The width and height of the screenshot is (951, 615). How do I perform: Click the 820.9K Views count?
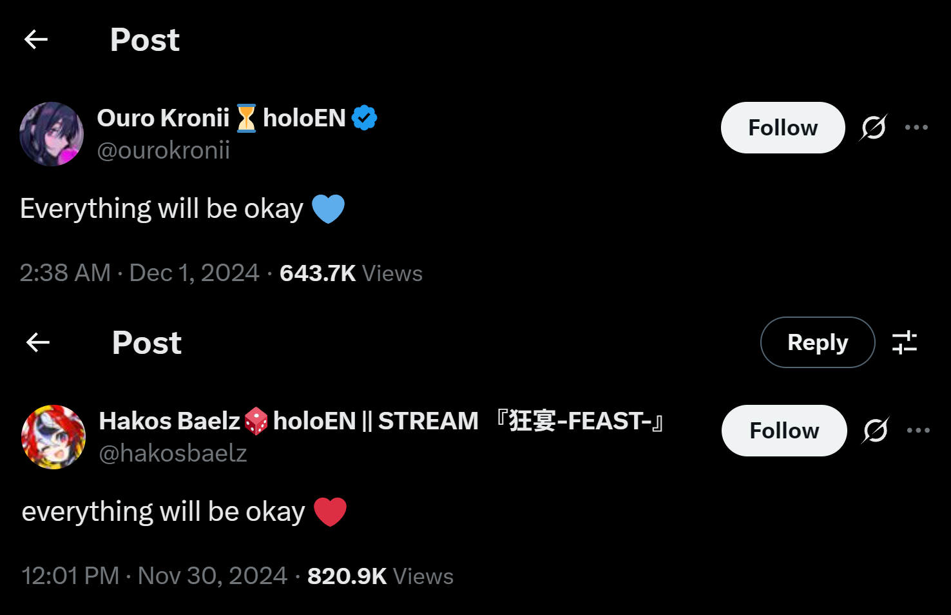tap(380, 576)
